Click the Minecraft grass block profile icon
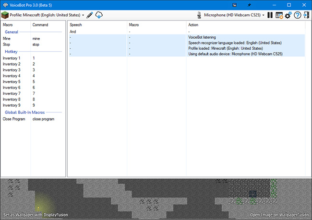The height and width of the screenshot is (220, 312). [x=5, y=15]
